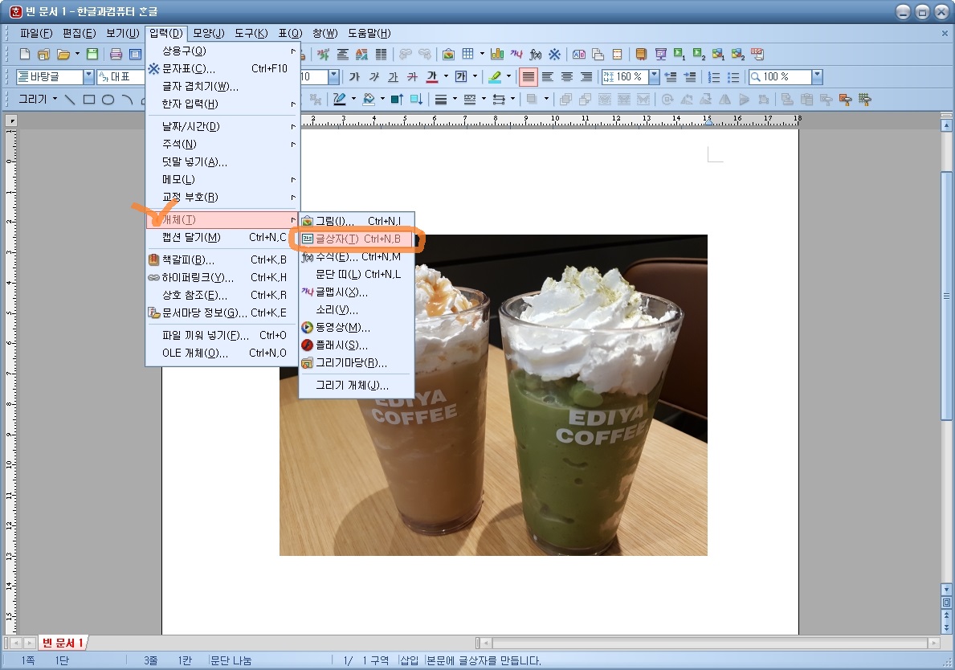The width and height of the screenshot is (955, 670).
Task: Choose 그리기마당(R)... from the submenu
Action: (357, 363)
